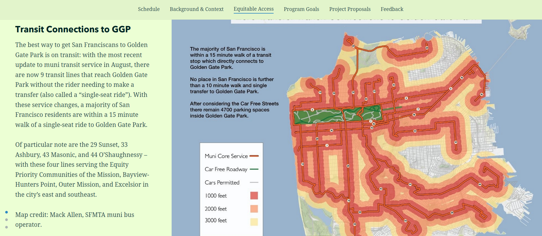
Task: Open the Project Proposals tab
Action: pyautogui.click(x=350, y=9)
